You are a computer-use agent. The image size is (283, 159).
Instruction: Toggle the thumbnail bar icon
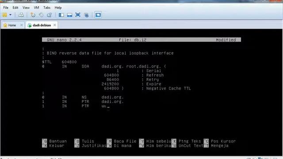click(69, 15)
